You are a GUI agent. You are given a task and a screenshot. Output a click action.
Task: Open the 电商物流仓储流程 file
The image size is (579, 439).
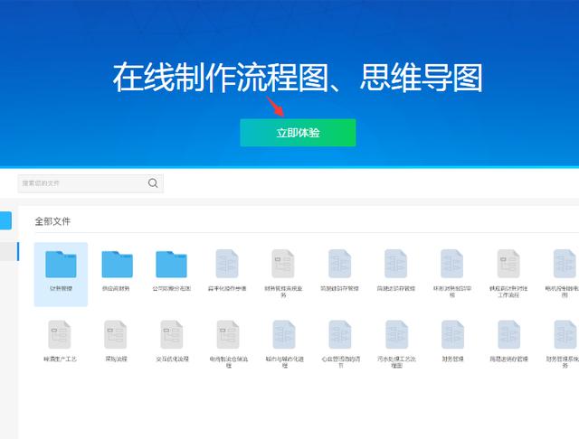click(x=227, y=335)
